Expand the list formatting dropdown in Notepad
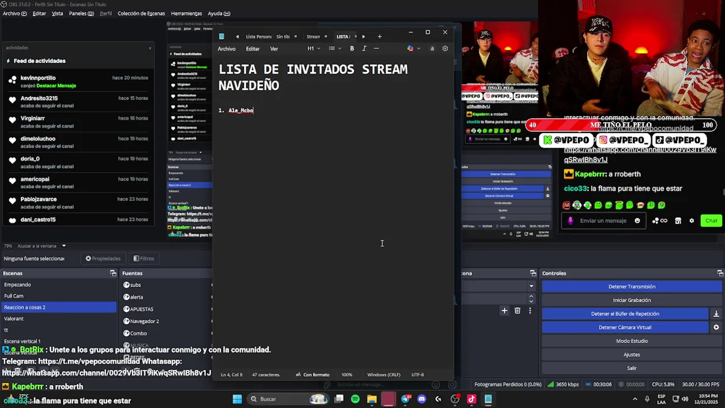The width and height of the screenshot is (725, 408). point(335,49)
